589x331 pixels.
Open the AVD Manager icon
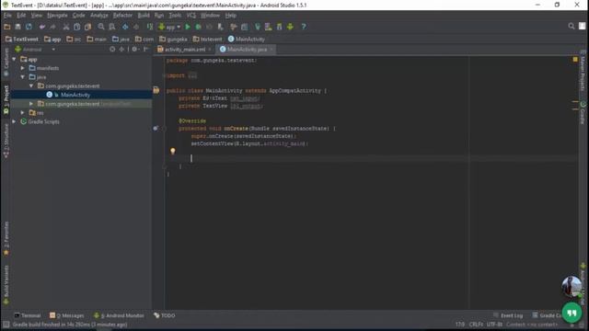(268, 27)
